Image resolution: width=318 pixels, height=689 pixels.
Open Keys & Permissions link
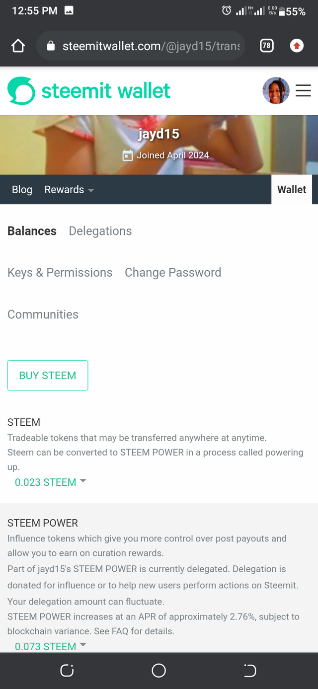point(60,273)
